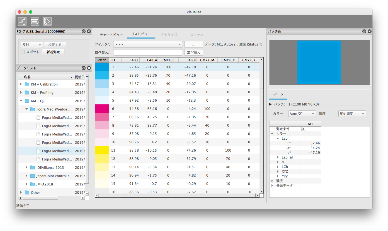Image resolution: width=388 pixels, height=231 pixels.
Task: Undock the FD-7 device panel
Action: click(84, 32)
